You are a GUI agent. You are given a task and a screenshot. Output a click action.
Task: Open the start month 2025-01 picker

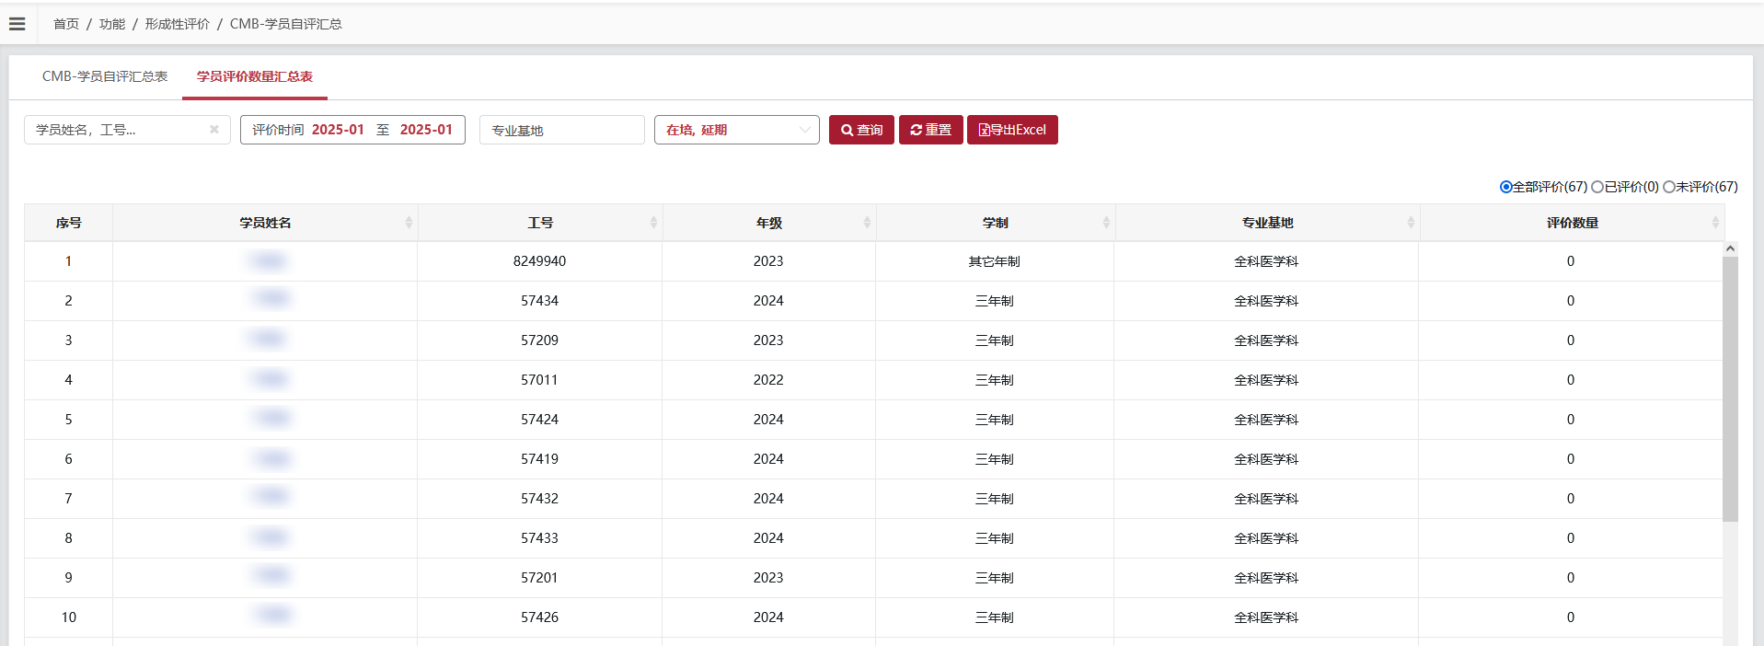click(x=338, y=130)
